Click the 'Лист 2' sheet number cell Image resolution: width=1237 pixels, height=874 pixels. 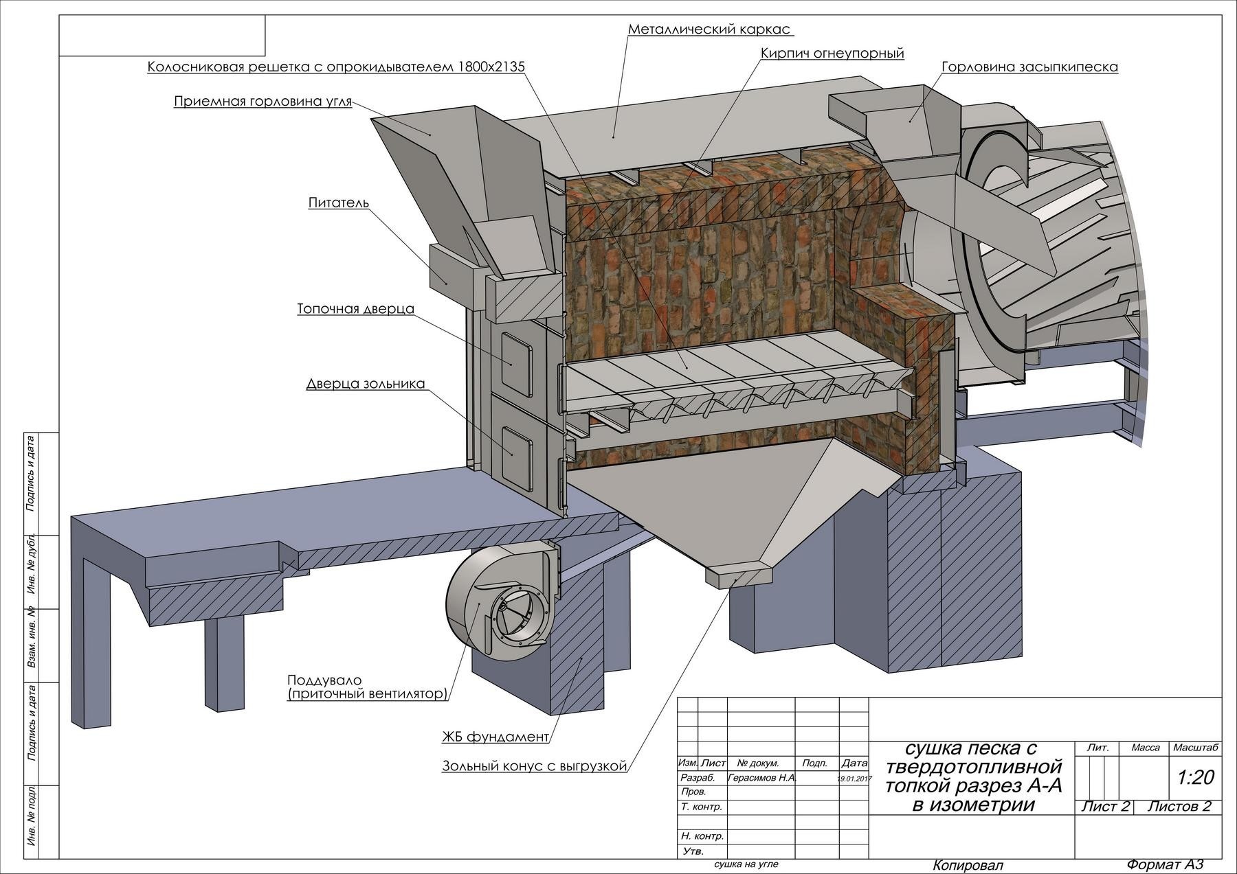click(1104, 807)
